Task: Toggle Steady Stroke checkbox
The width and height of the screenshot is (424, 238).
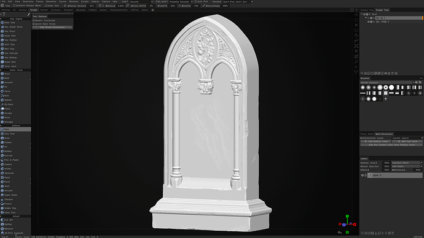Action: [65, 6]
